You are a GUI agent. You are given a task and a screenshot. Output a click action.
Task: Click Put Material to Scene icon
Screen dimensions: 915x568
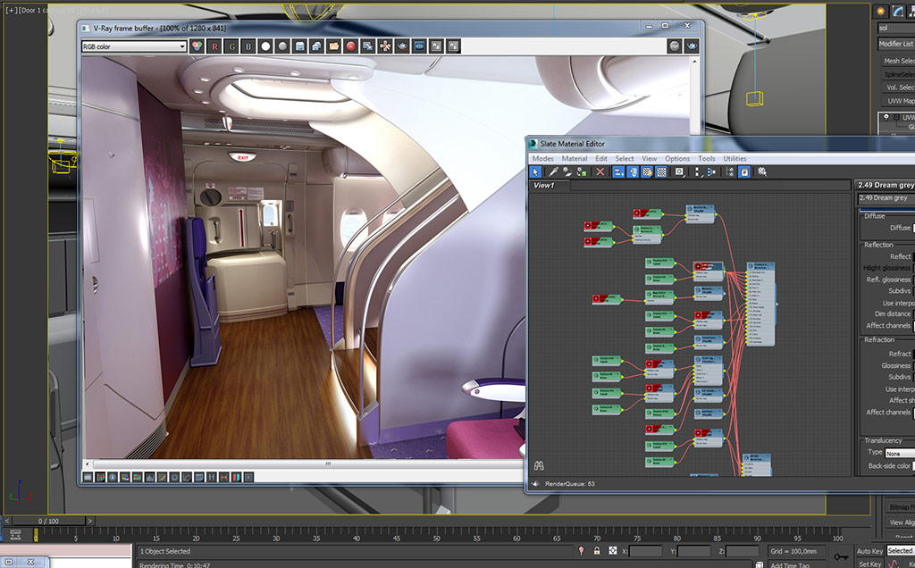(x=567, y=172)
